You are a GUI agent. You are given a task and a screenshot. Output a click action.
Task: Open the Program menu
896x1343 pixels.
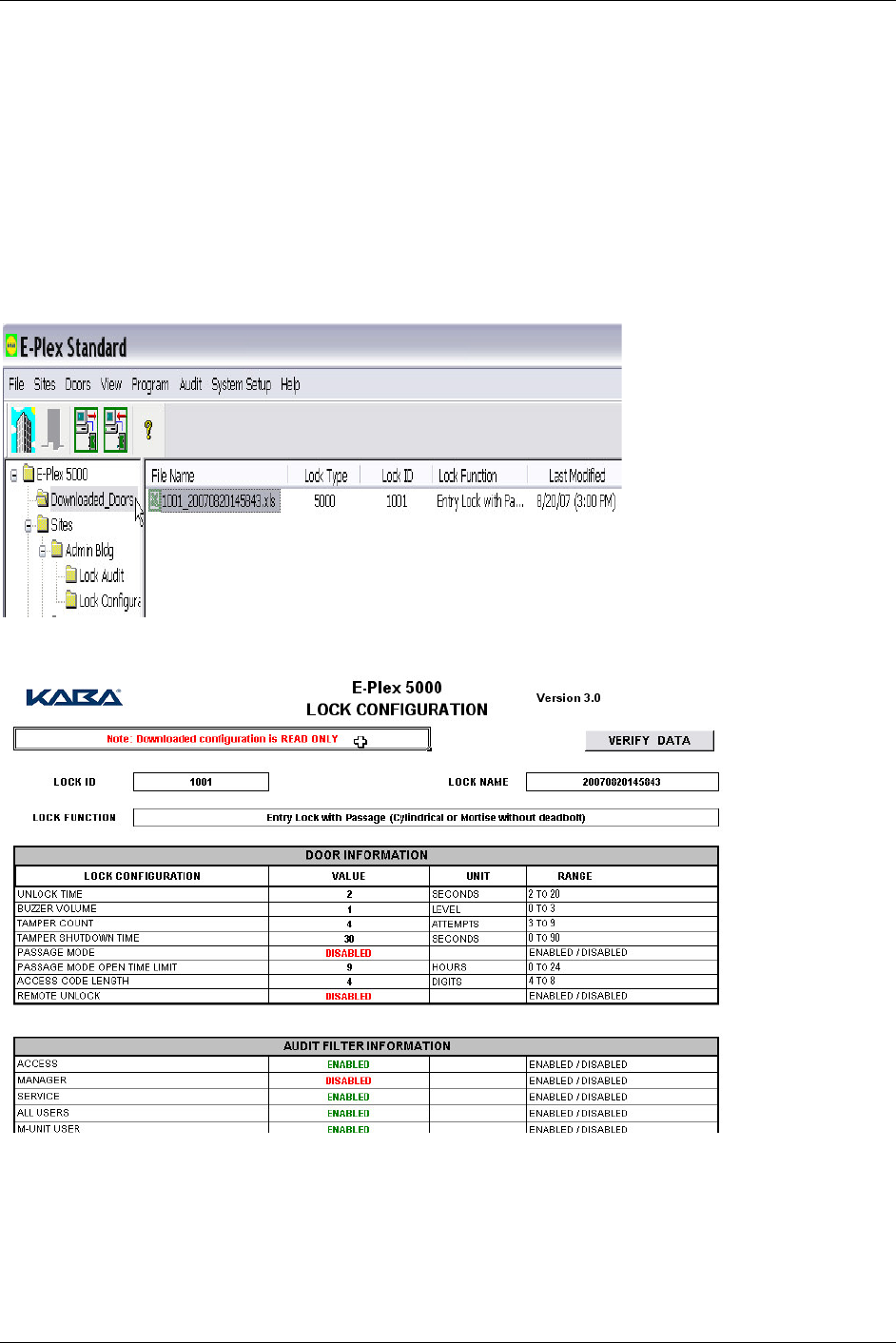tap(150, 384)
